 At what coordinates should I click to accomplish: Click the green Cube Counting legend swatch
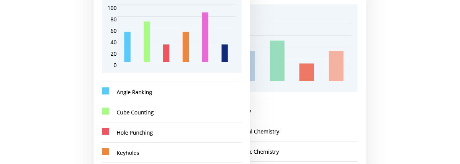pos(105,111)
